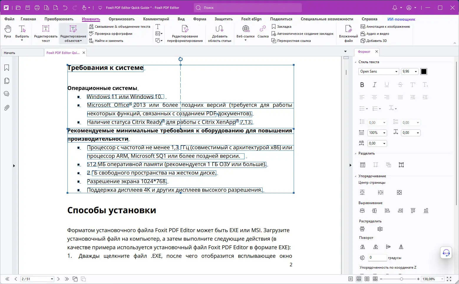459x284 pixels.
Task: Click Добавить 3D in the ribbon
Action: coord(374,41)
